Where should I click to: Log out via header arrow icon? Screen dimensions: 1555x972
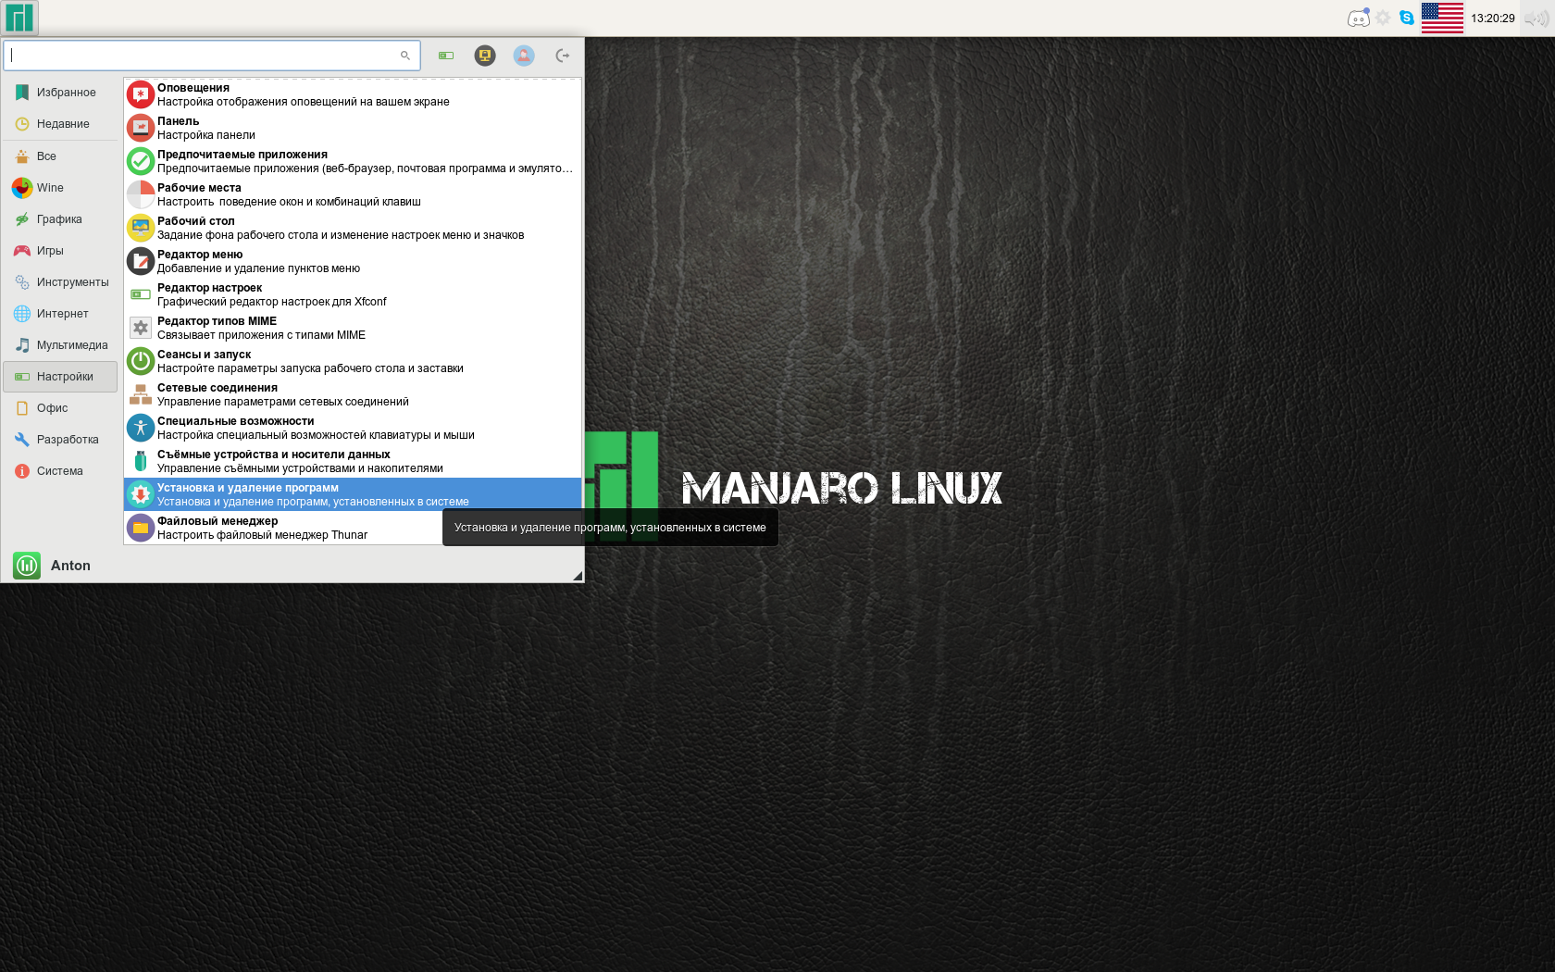pos(563,56)
